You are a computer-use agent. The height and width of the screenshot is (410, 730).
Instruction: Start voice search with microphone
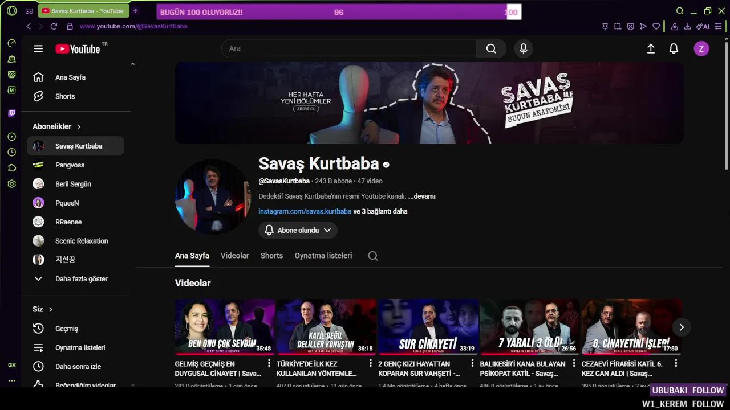(x=524, y=48)
